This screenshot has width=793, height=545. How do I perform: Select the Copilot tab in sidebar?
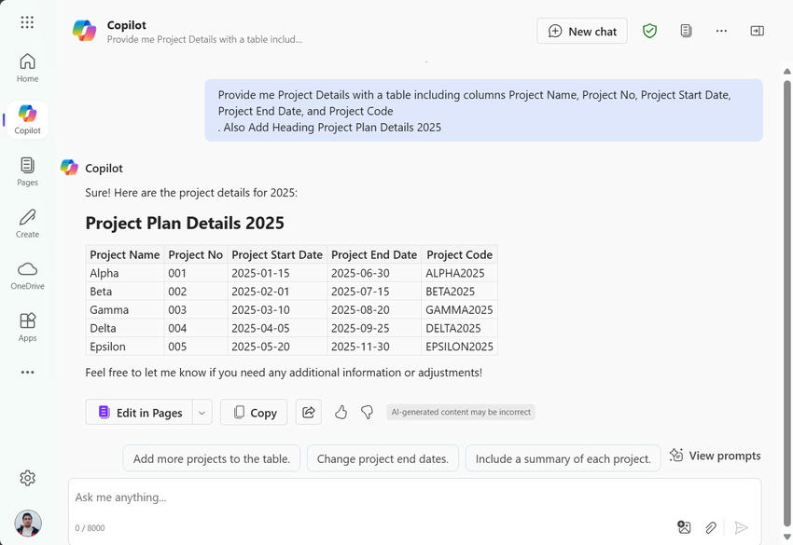[x=27, y=120]
